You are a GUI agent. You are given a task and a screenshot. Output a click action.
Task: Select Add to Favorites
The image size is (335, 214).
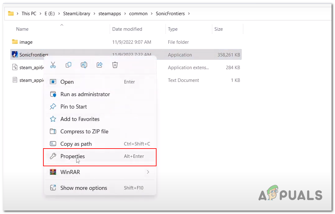[x=100, y=119]
